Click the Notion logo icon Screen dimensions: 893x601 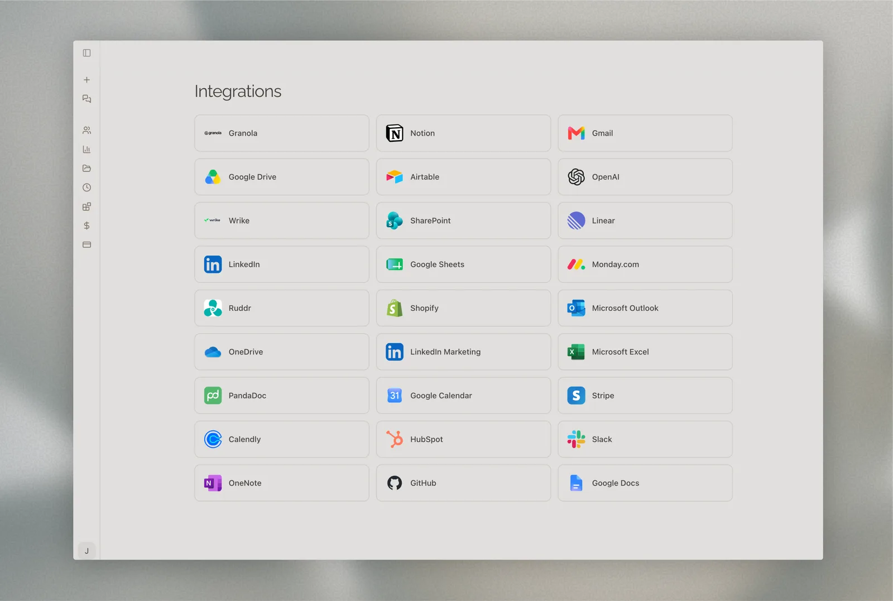395,133
